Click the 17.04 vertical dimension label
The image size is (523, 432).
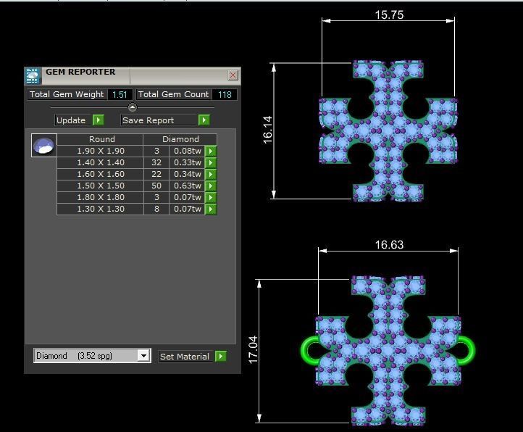(253, 349)
